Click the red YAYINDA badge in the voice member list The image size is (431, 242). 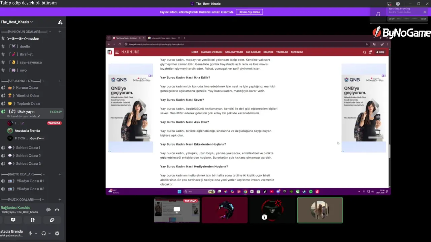click(x=54, y=123)
